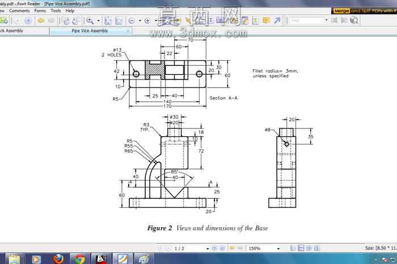Open the page number dropdown in status bar
Viewport: 397px width, 264px height.
208,249
